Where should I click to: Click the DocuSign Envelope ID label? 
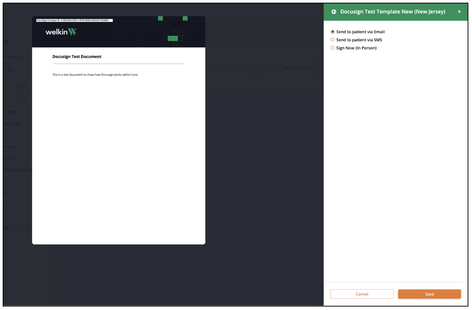(73, 20)
